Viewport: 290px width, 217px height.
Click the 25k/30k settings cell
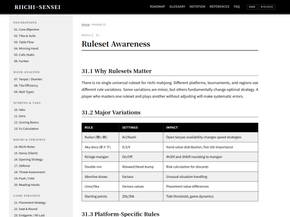141,196
